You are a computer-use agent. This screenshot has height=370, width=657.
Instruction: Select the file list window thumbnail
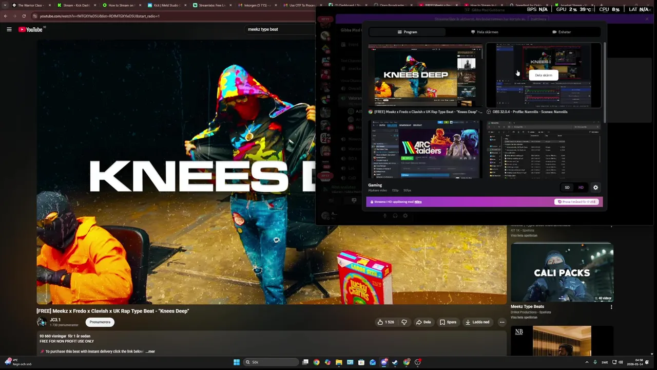click(544, 150)
